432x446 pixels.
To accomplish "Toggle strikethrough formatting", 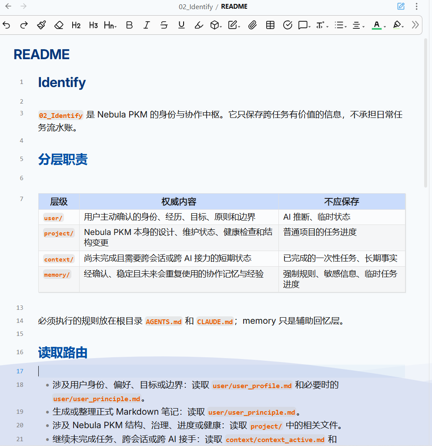I will tap(164, 25).
